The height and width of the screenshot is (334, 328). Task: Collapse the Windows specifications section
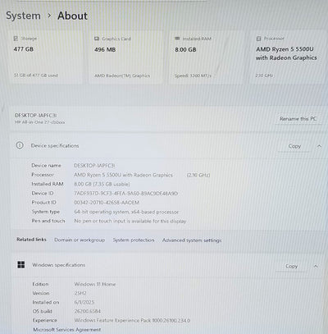[x=316, y=266]
